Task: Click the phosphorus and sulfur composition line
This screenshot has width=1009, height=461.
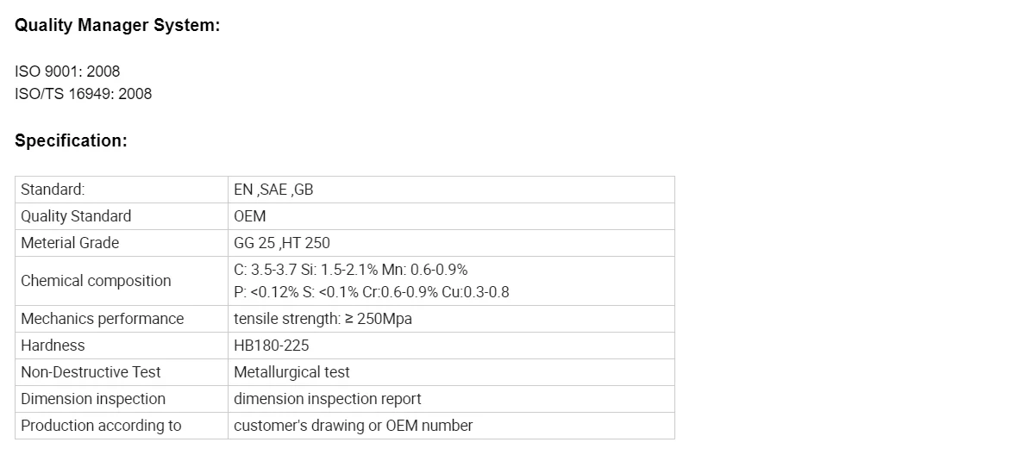Action: (x=372, y=293)
